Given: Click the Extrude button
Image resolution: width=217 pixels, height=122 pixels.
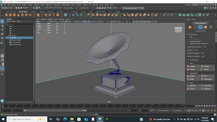Looking at the screenshot, I should [x=193, y=76].
